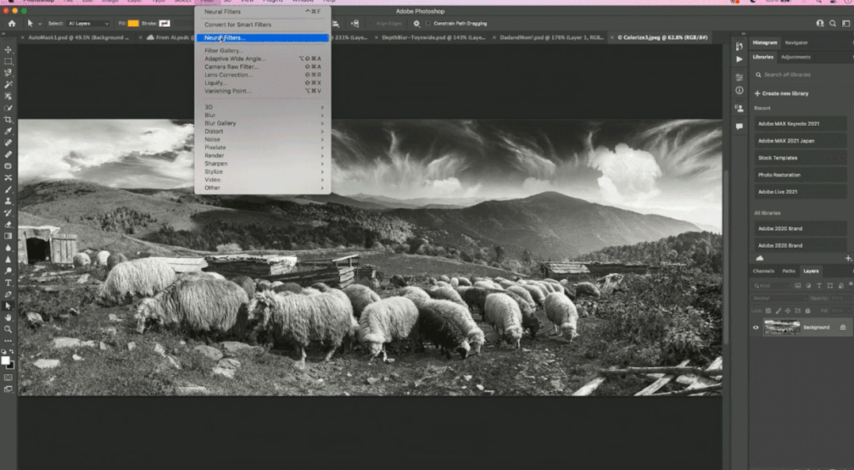This screenshot has height=470, width=854.
Task: Select the Zoom tool
Action: tap(8, 329)
